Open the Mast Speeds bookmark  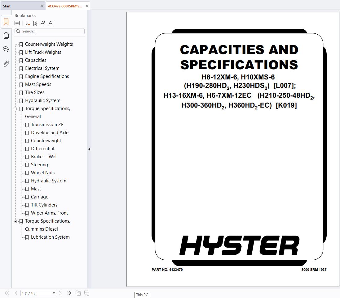pos(38,84)
